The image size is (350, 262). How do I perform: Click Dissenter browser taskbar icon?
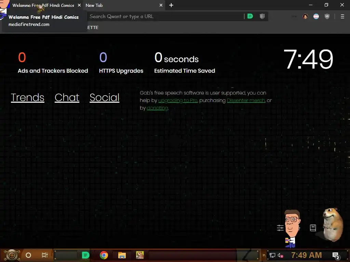[x=85, y=255]
